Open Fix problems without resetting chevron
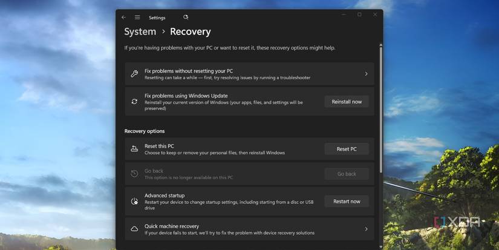499x250 pixels. point(366,74)
